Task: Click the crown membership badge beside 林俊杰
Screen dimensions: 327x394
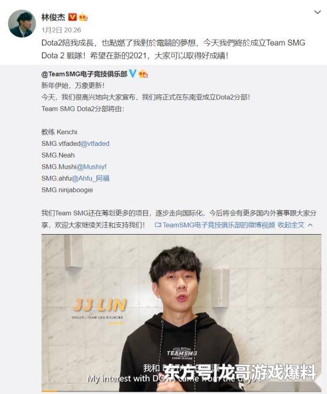Action: click(x=83, y=18)
